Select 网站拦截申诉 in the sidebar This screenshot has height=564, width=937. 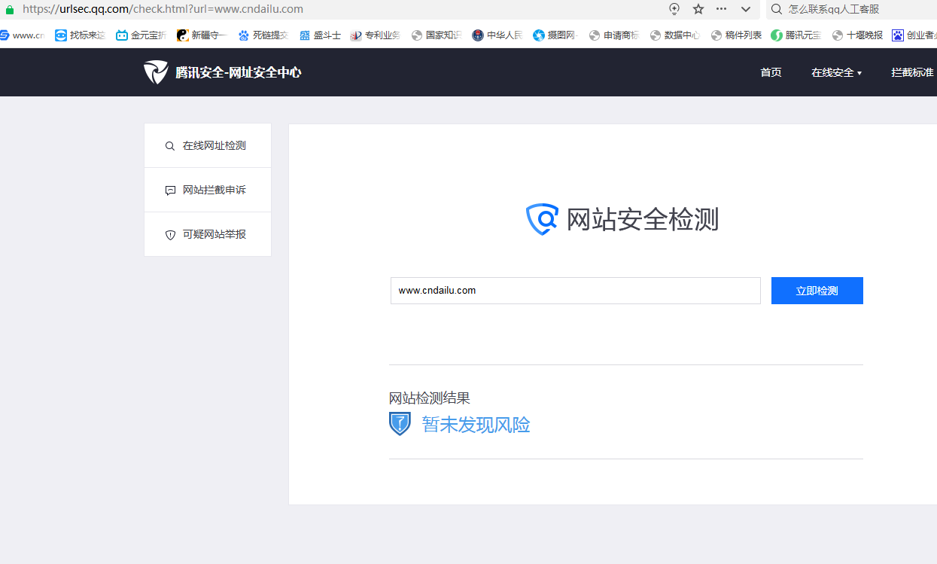point(208,190)
